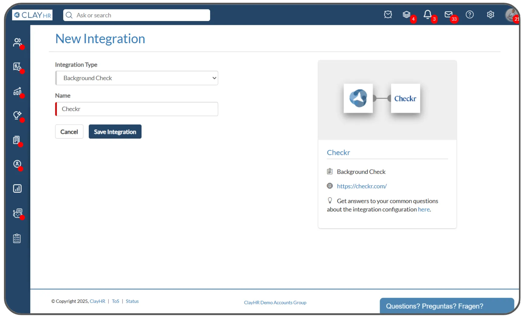This screenshot has height=316, width=522.
Task: Open the people icon in sidebar
Action: point(17,42)
